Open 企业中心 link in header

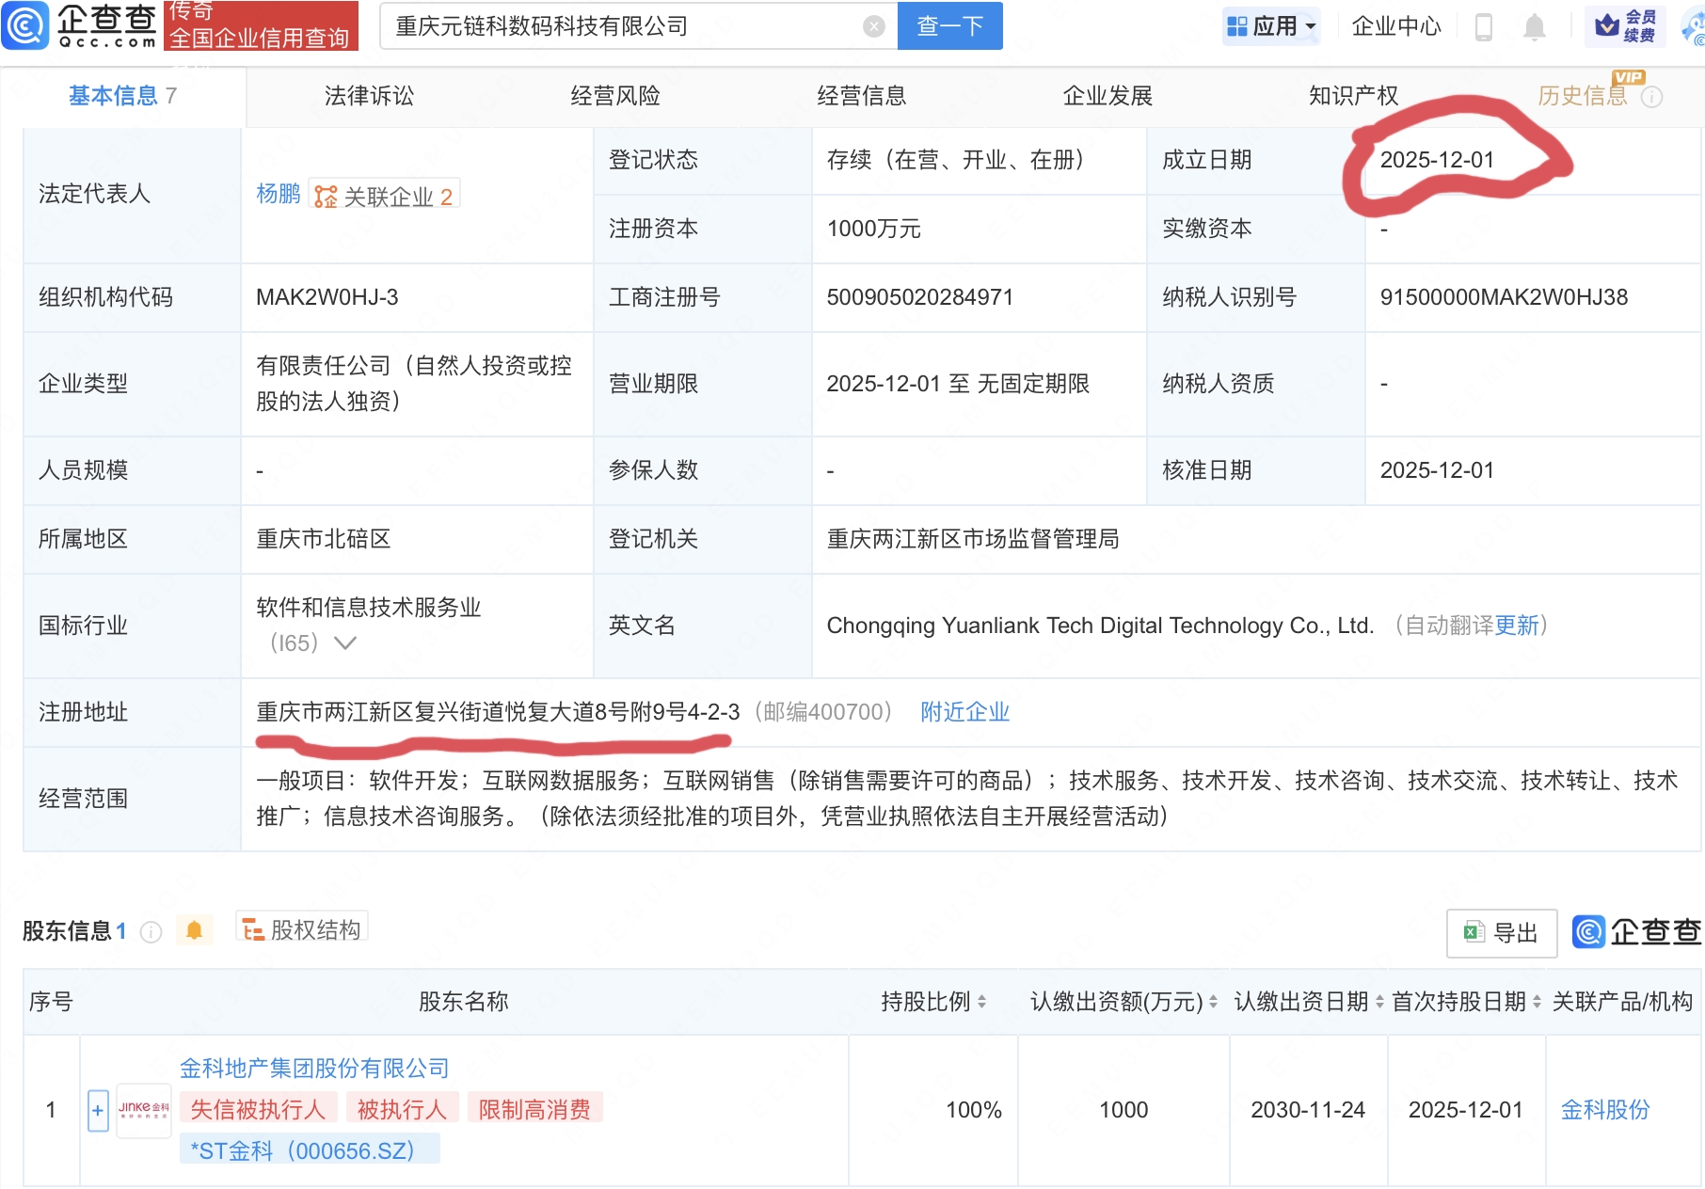(1396, 26)
